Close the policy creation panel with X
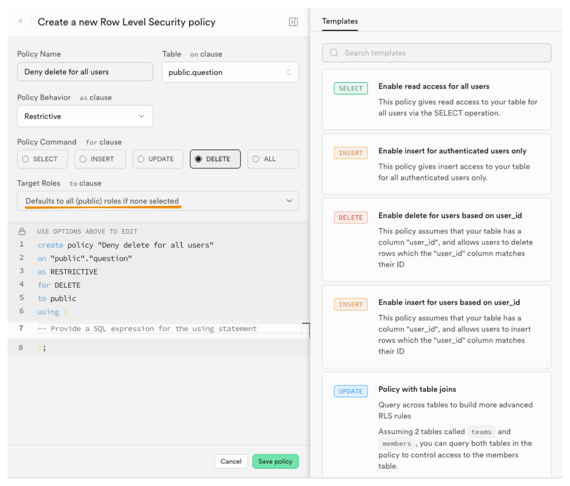Screen dimensions: 570x486 [x=21, y=21]
